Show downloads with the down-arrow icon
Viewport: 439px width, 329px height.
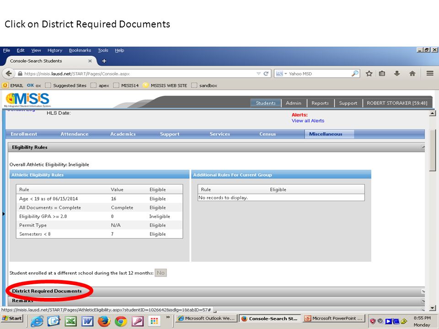pos(397,74)
